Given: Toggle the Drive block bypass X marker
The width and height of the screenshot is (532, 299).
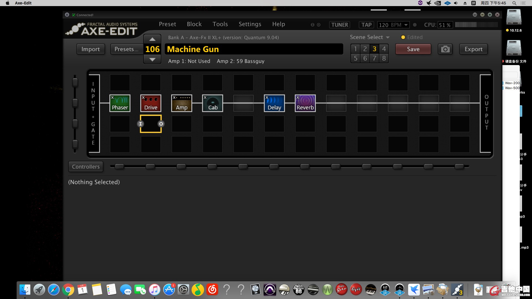Looking at the screenshot, I should point(143,97).
